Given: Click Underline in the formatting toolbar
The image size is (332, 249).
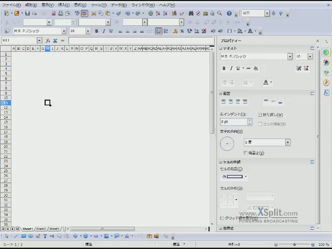Looking at the screenshot, I should 110,31.
